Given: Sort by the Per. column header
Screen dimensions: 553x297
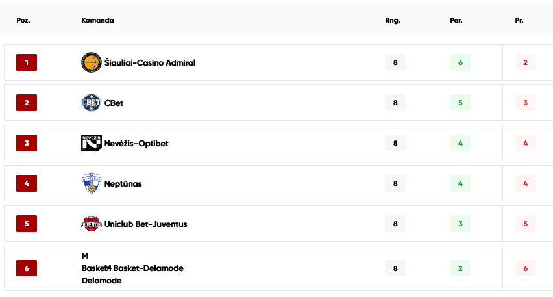Looking at the screenshot, I should pos(456,21).
